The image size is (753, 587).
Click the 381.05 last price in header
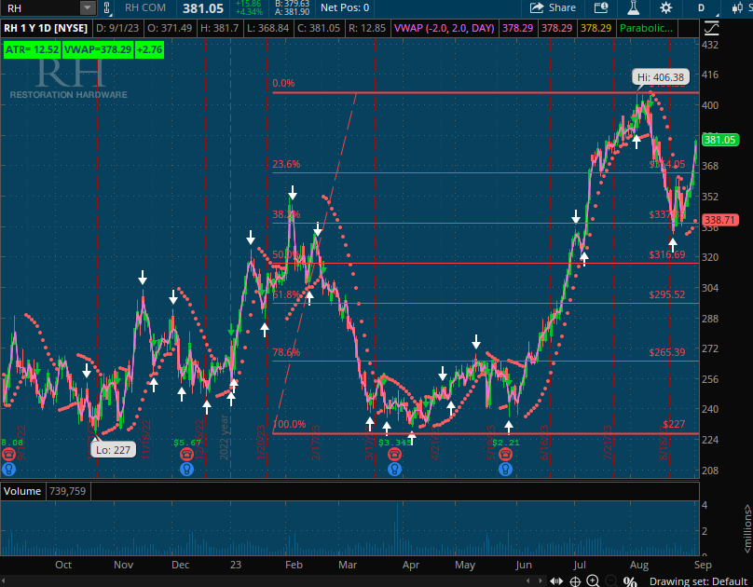(x=202, y=8)
